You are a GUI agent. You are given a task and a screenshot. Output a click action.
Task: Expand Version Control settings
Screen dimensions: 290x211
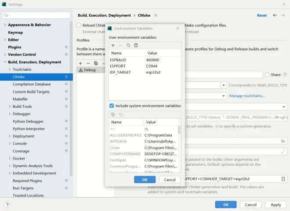[x=5, y=55]
